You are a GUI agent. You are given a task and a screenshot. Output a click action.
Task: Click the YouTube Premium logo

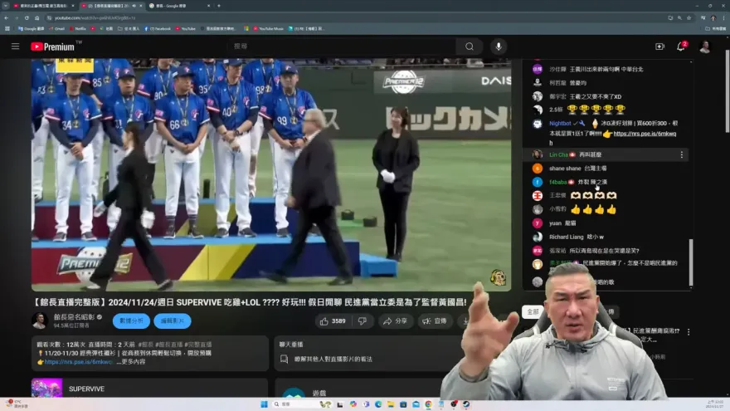coord(55,46)
